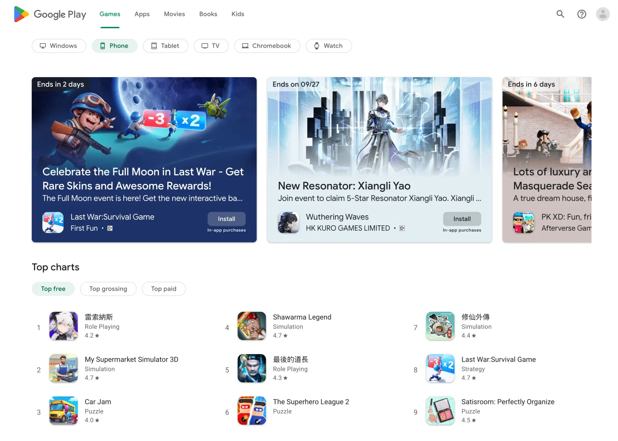Image resolution: width=618 pixels, height=441 pixels.
Task: Switch to the Top paid chart
Action: click(x=164, y=289)
